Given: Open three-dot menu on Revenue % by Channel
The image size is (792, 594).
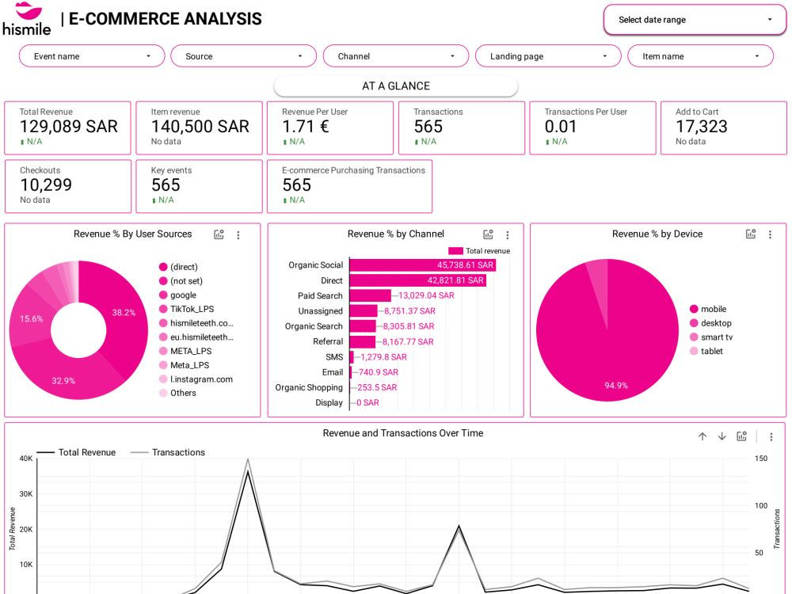Looking at the screenshot, I should coord(508,235).
